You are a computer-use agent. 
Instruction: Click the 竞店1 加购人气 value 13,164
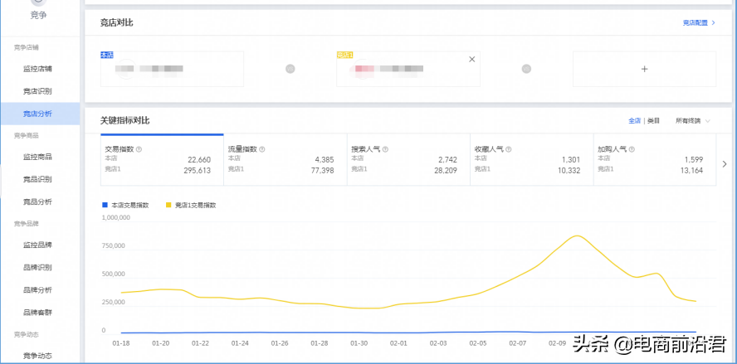[x=692, y=171]
